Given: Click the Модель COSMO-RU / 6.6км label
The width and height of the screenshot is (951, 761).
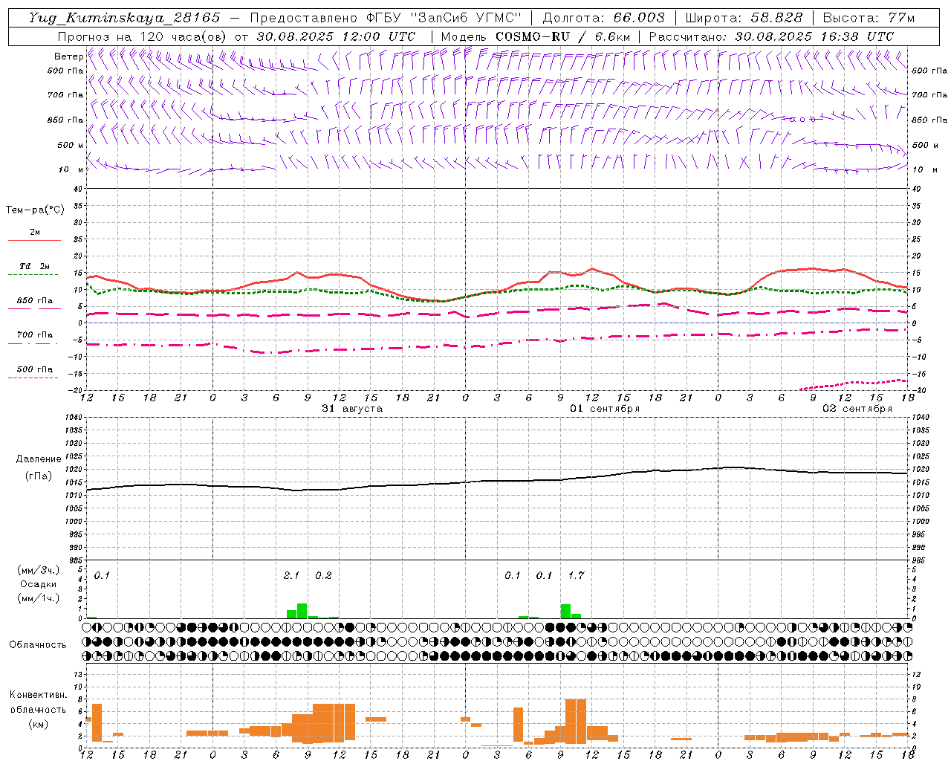Looking at the screenshot, I should point(535,36).
